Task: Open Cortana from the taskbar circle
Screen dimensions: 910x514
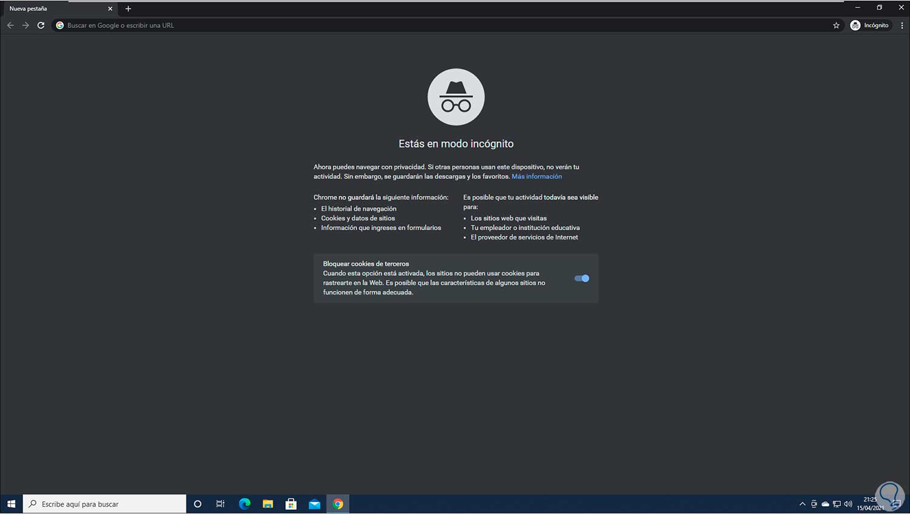Action: coord(197,504)
